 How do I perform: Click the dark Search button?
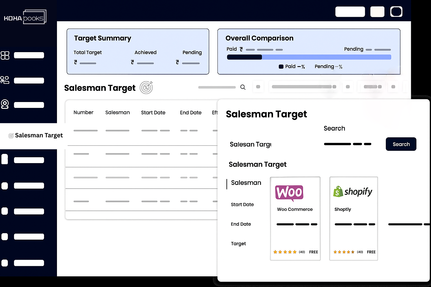tap(401, 144)
